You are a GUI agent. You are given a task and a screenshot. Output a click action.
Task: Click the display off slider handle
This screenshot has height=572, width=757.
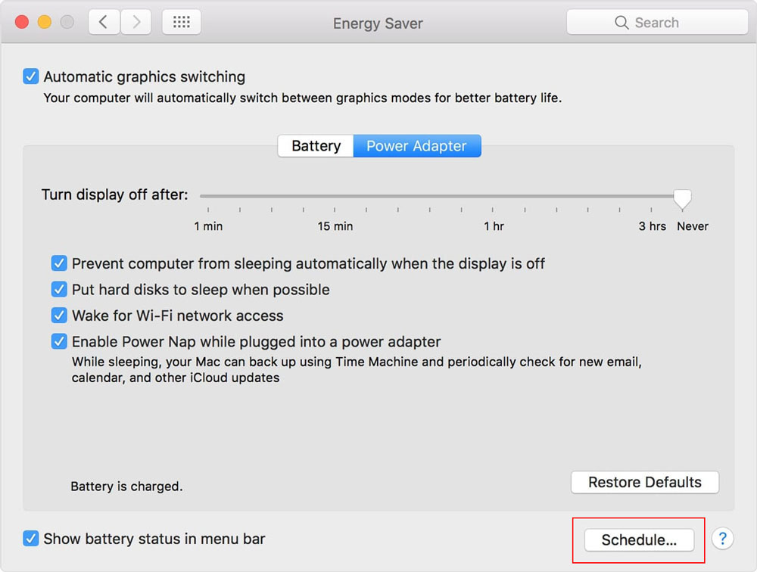tap(682, 198)
